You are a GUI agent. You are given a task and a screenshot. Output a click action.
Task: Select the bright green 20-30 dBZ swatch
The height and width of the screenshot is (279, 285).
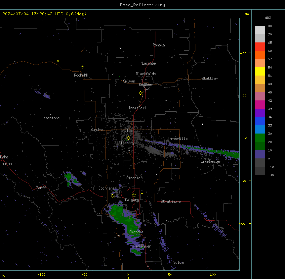pyautogui.click(x=260, y=138)
